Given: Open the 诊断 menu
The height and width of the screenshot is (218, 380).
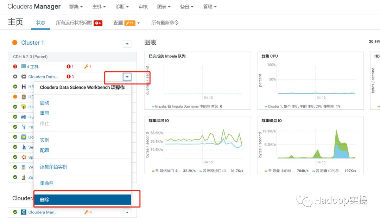Looking at the screenshot, I should 122,7.
